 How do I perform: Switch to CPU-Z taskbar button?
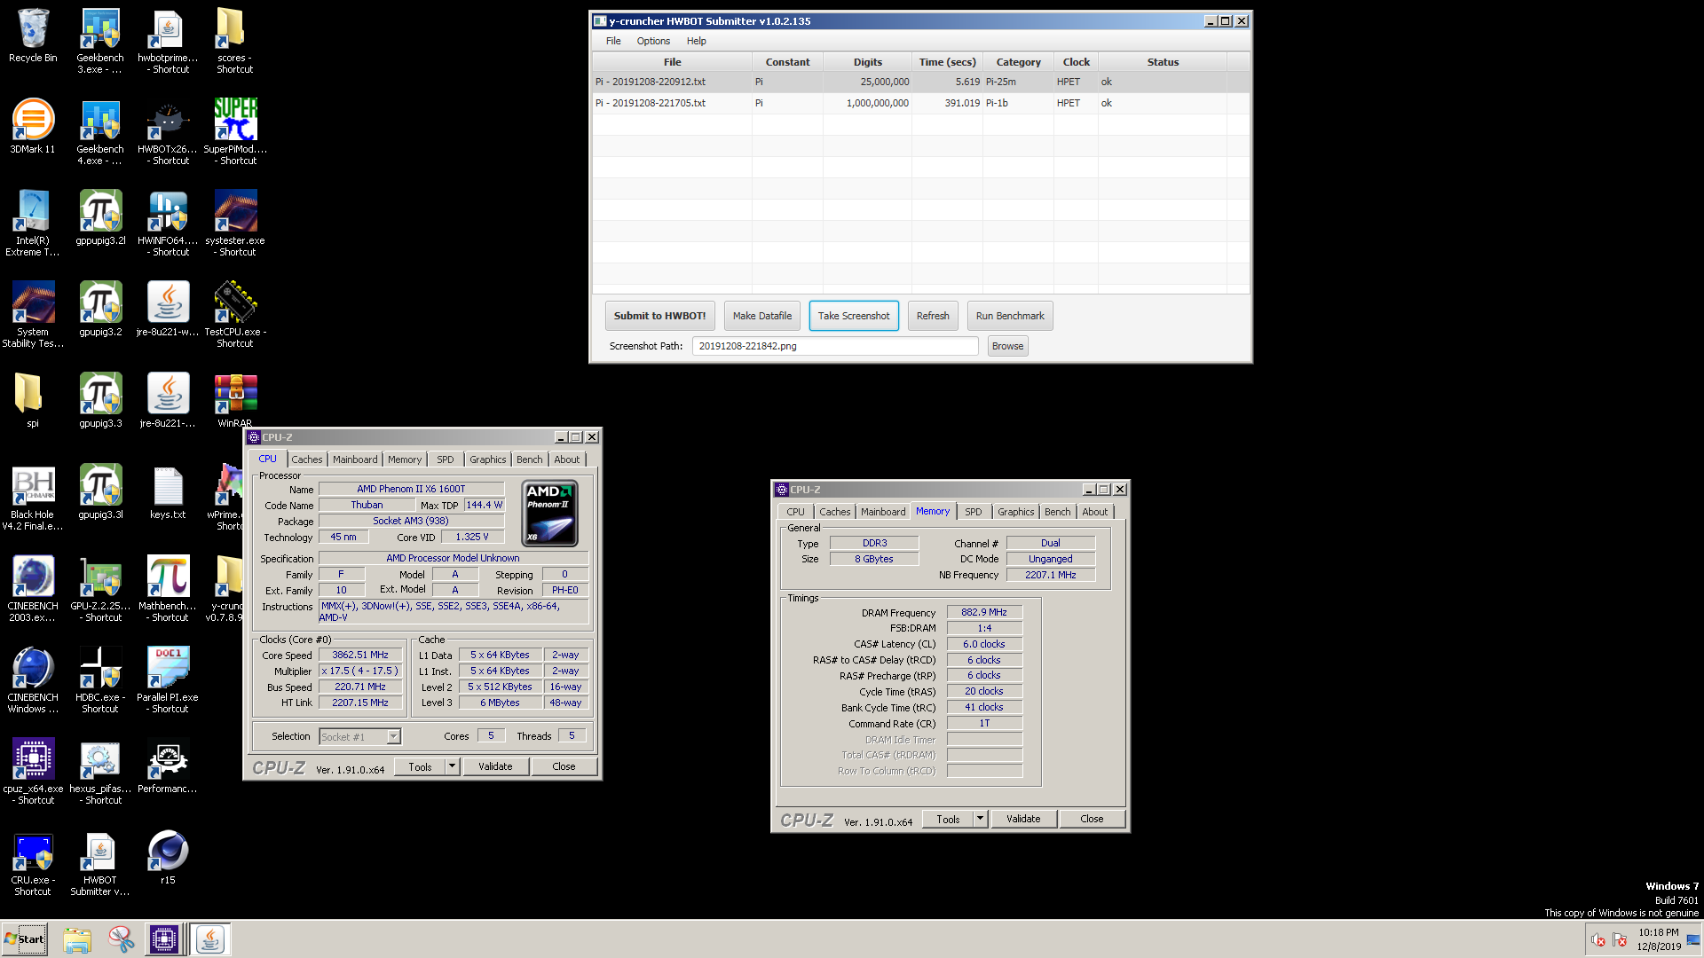[164, 939]
